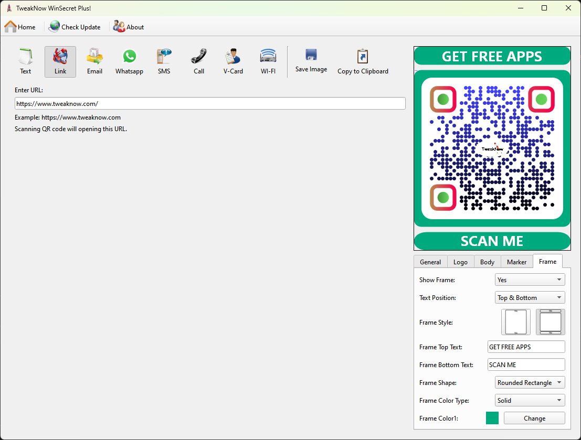
Task: Click the QR code preview image
Action: pos(492,148)
